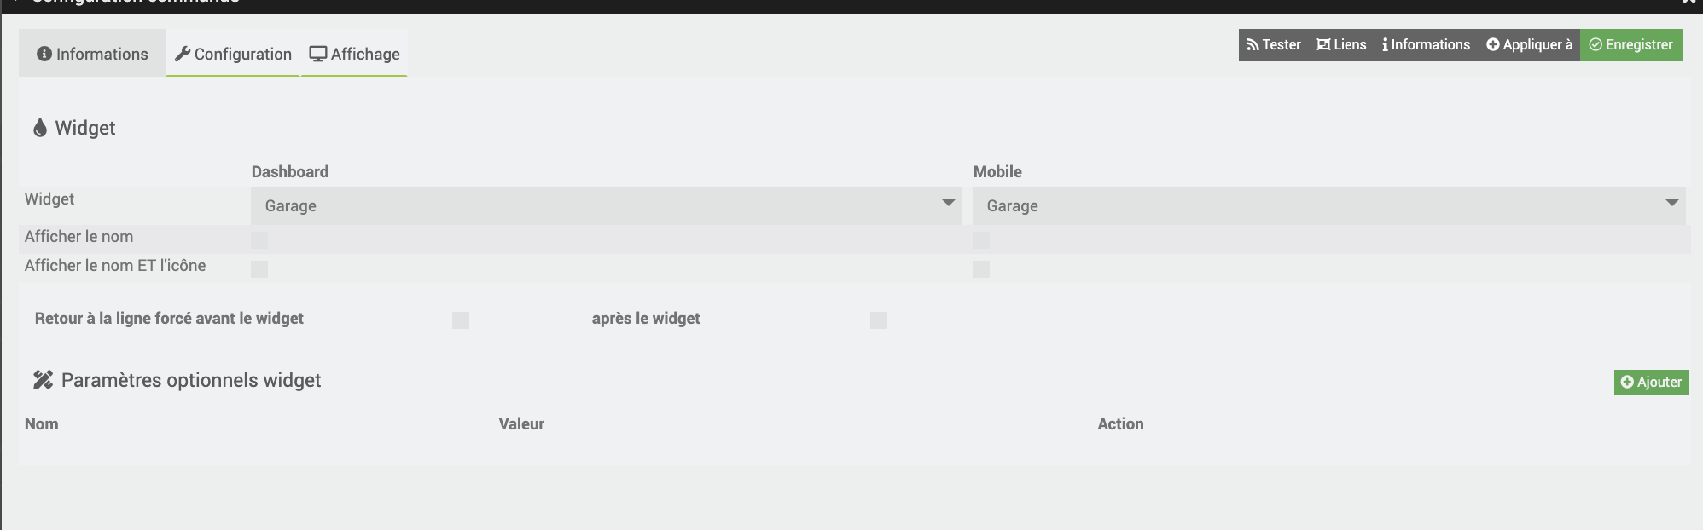Screen dimensions: 1703x530
Task: Click the Tester signal icon
Action: pos(1253,45)
